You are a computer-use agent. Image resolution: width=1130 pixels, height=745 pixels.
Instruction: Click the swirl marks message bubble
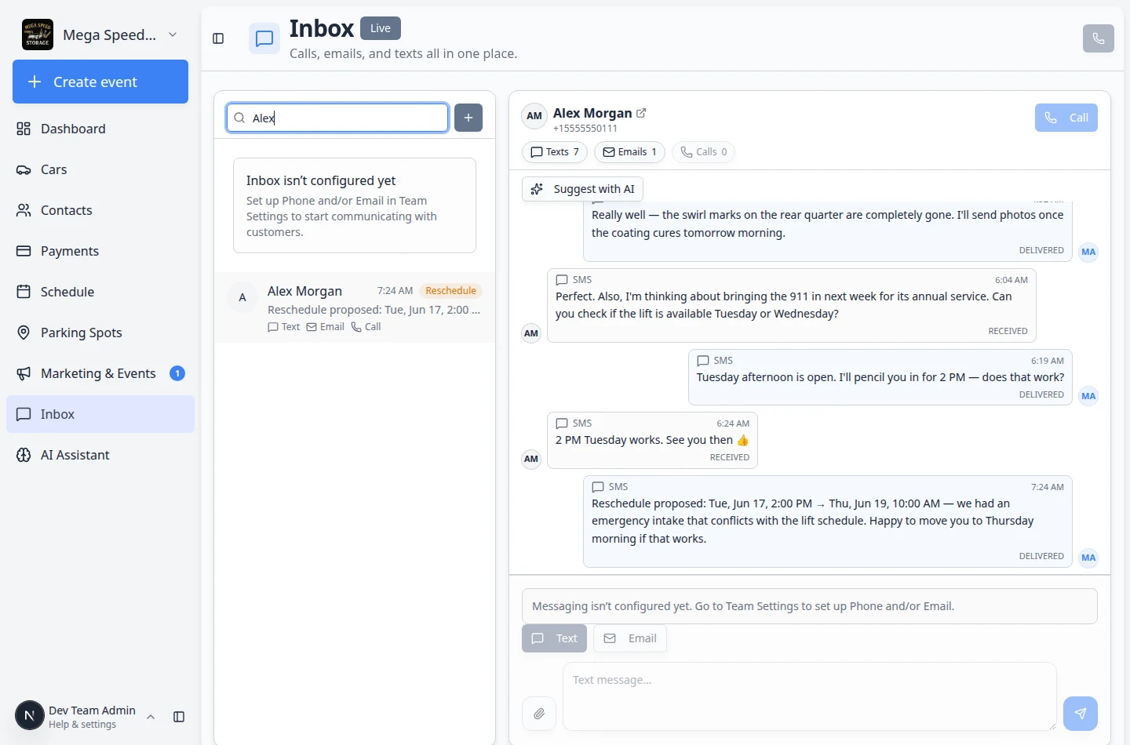(x=828, y=231)
